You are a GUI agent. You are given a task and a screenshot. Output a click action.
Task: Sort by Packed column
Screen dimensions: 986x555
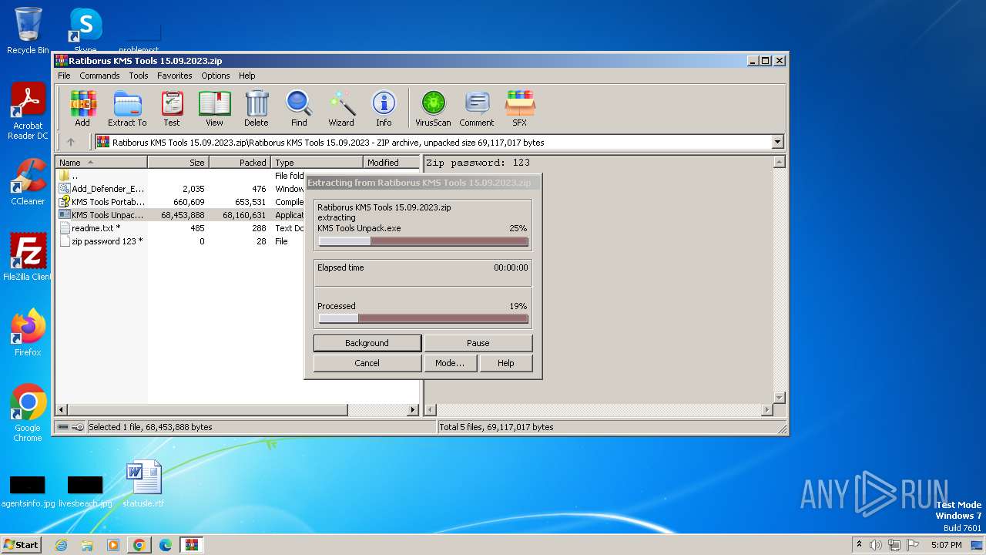pyautogui.click(x=240, y=163)
